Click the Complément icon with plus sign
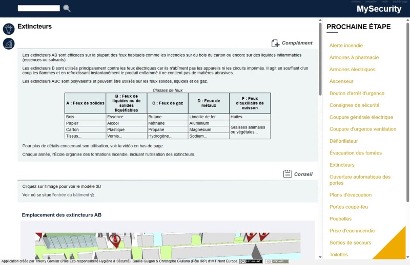Image resolution: width=410 pixels, height=265 pixels. pos(275,43)
